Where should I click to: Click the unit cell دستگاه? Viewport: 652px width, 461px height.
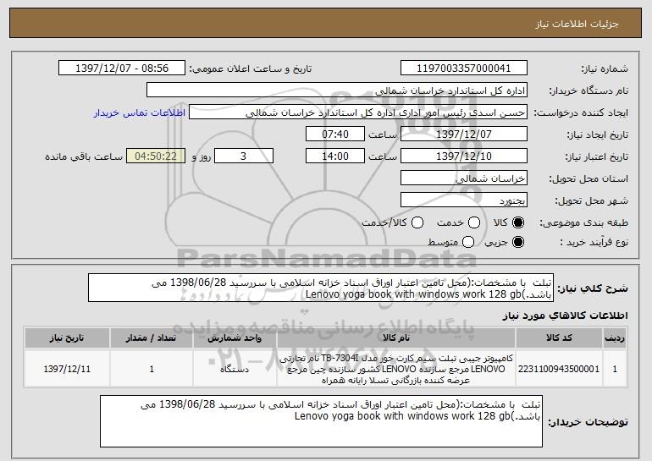235,369
